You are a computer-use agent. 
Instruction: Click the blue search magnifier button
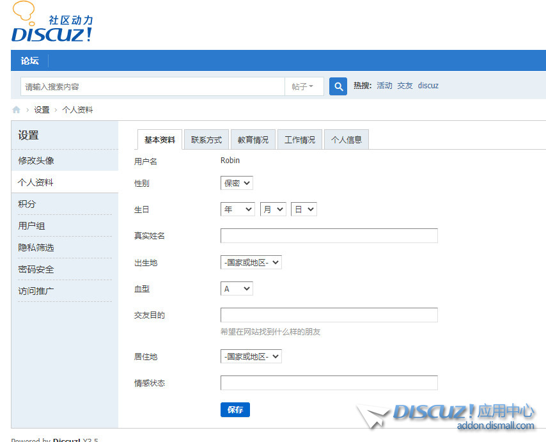point(338,85)
